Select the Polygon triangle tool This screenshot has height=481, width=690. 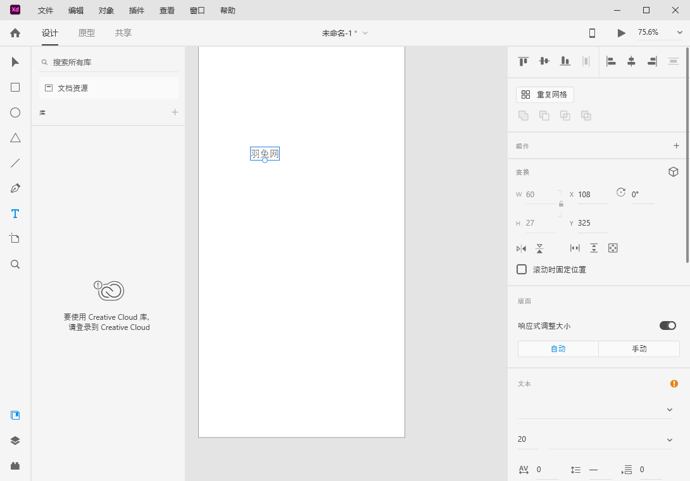15,138
